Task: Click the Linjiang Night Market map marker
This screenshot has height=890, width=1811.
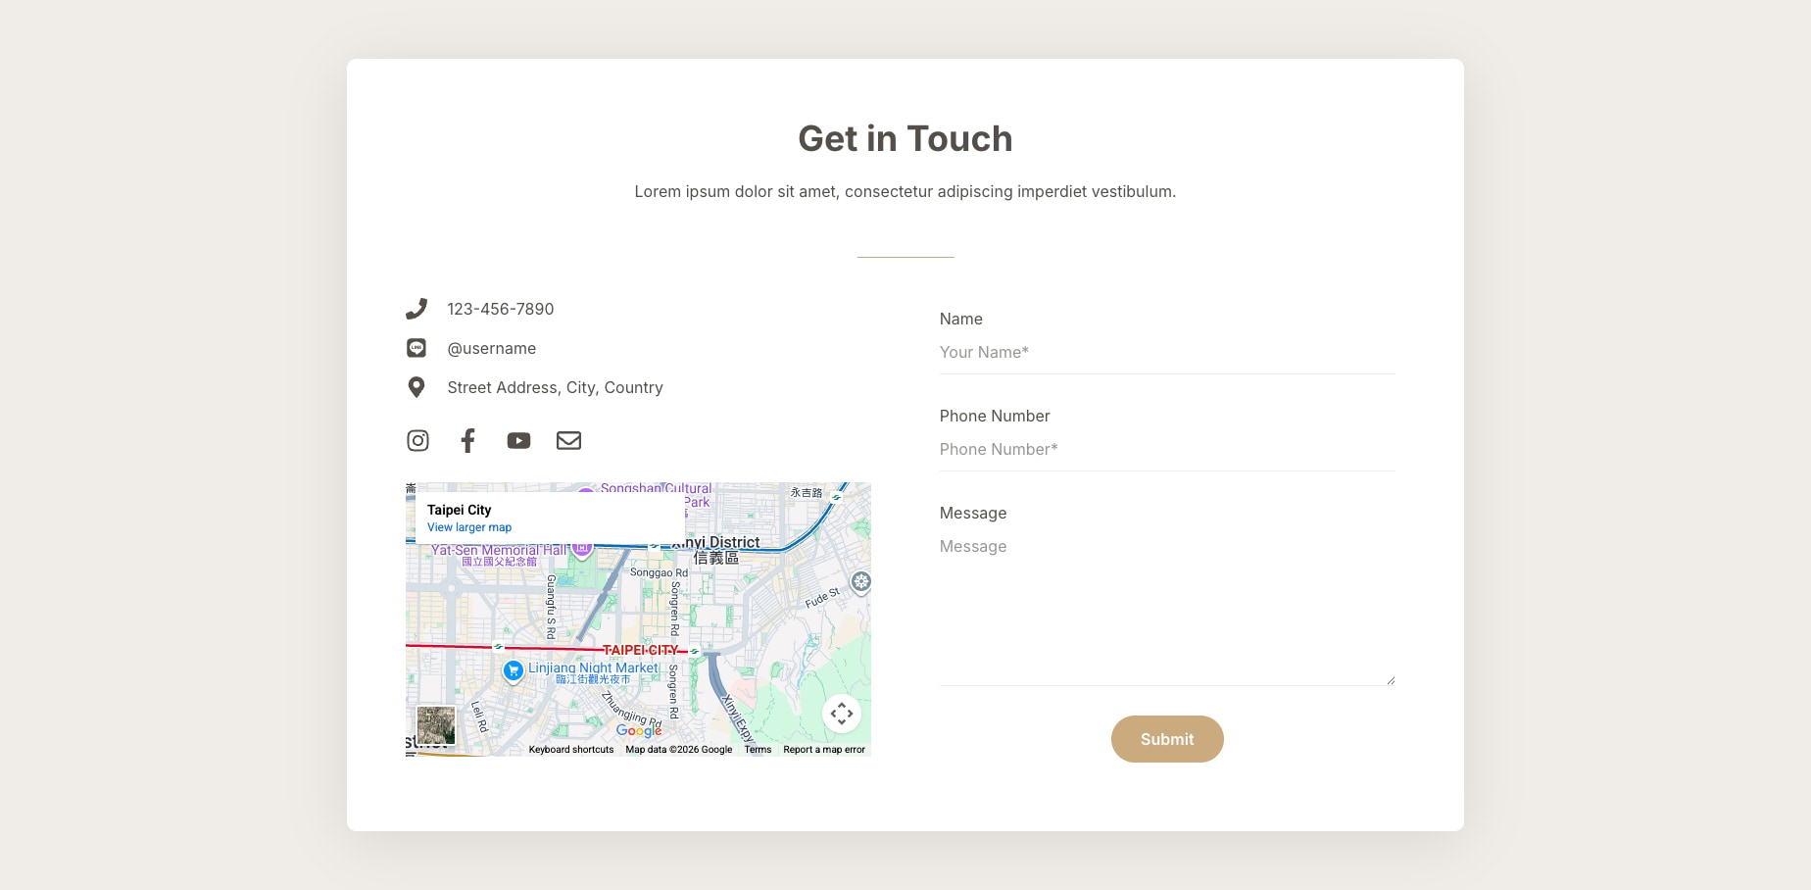Action: (x=513, y=670)
